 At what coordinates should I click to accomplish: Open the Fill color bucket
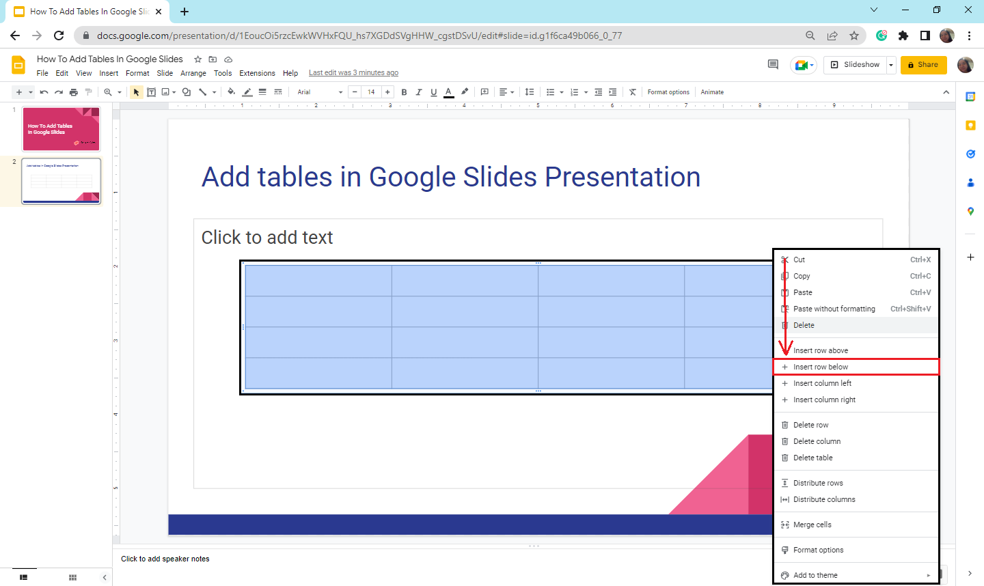[x=232, y=92]
